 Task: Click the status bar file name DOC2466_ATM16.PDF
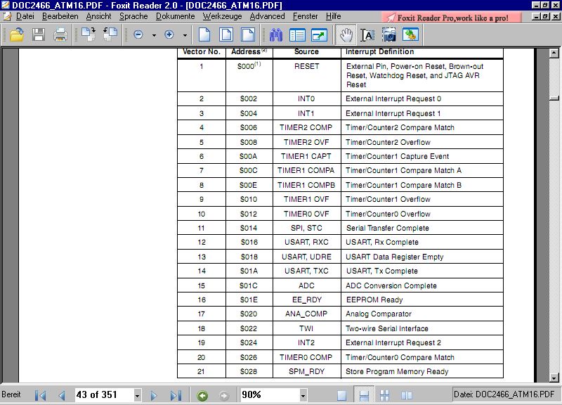tap(504, 394)
